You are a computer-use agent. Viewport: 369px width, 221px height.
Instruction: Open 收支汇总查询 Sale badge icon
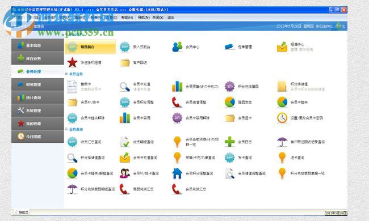pos(72,142)
